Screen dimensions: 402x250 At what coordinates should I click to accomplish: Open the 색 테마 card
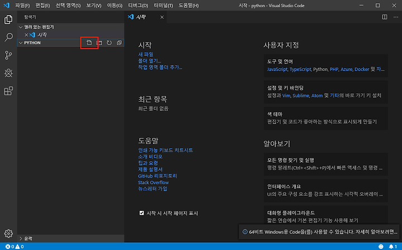point(326,118)
